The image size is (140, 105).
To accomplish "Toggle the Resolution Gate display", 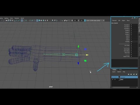I will coord(26,20).
